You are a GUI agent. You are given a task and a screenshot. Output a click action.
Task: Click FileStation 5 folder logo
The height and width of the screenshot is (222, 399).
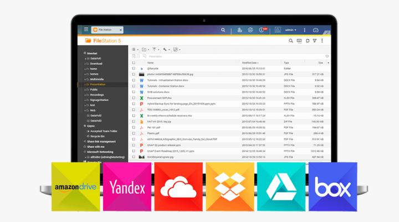point(88,40)
